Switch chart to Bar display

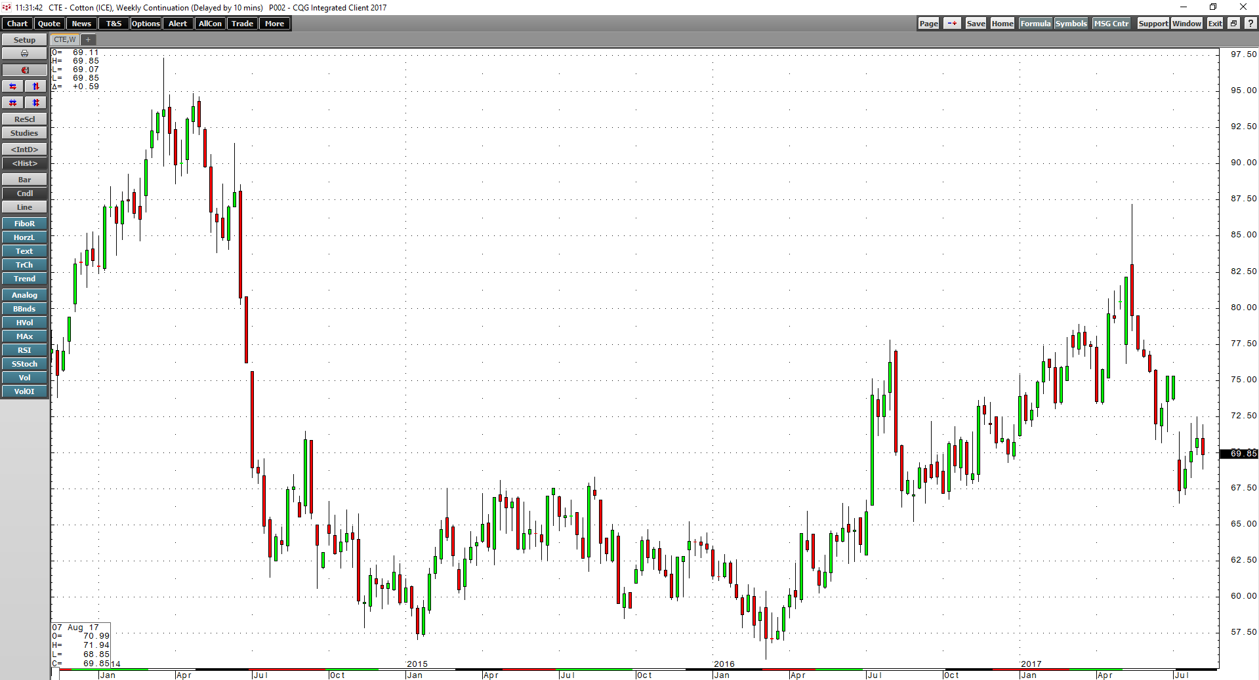click(x=24, y=179)
